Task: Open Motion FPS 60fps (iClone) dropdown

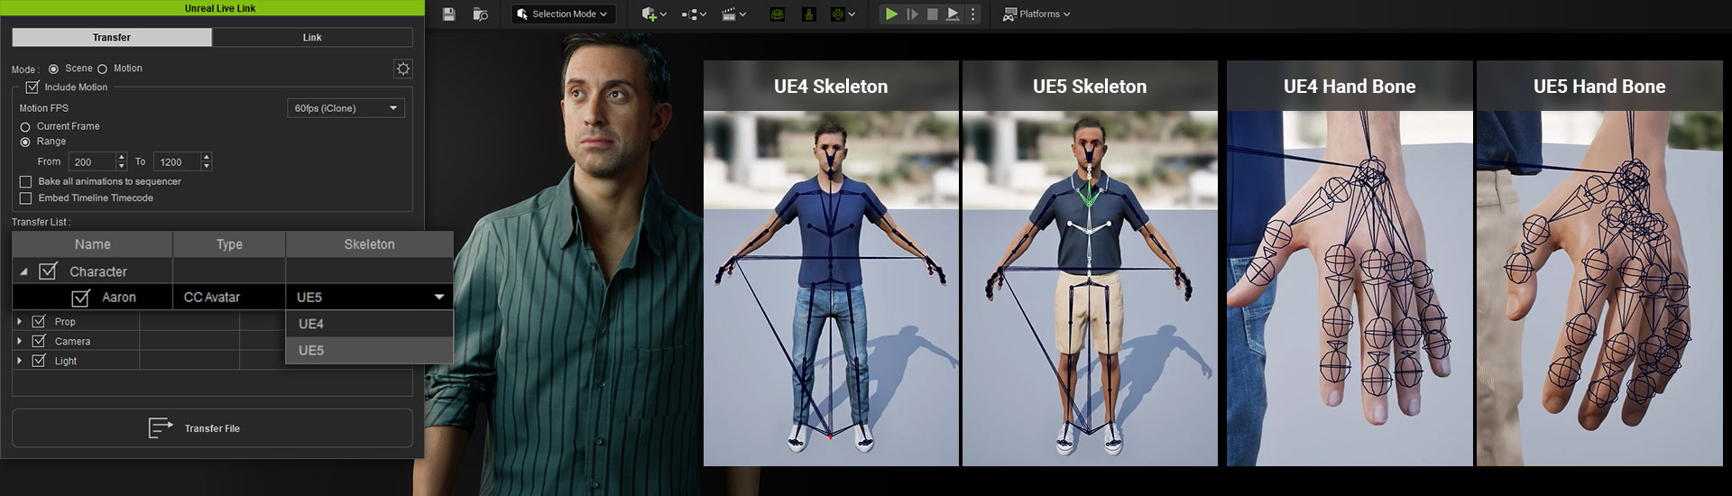Action: coord(345,108)
